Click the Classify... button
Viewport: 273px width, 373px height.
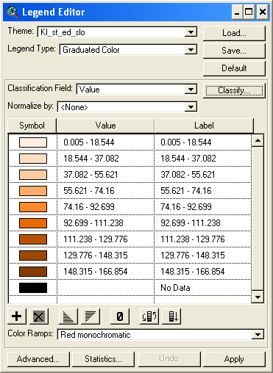pos(234,90)
